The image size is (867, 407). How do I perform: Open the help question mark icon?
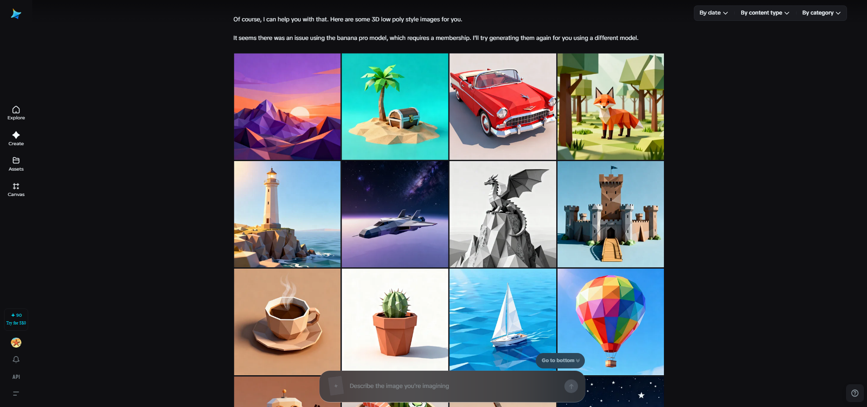coord(855,393)
